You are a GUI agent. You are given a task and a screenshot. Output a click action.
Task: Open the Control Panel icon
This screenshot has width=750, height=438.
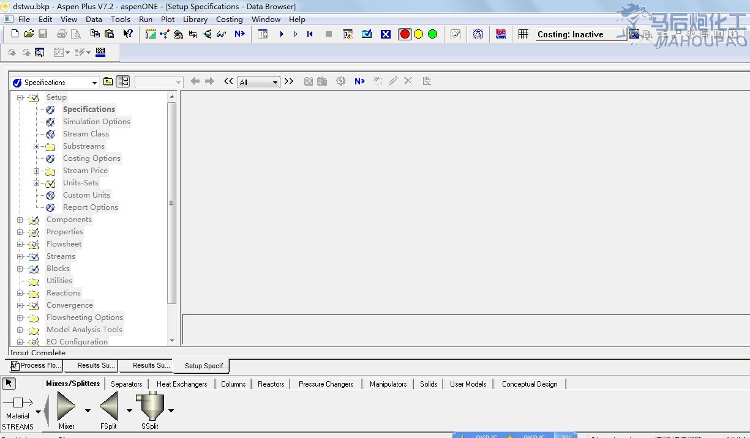348,34
